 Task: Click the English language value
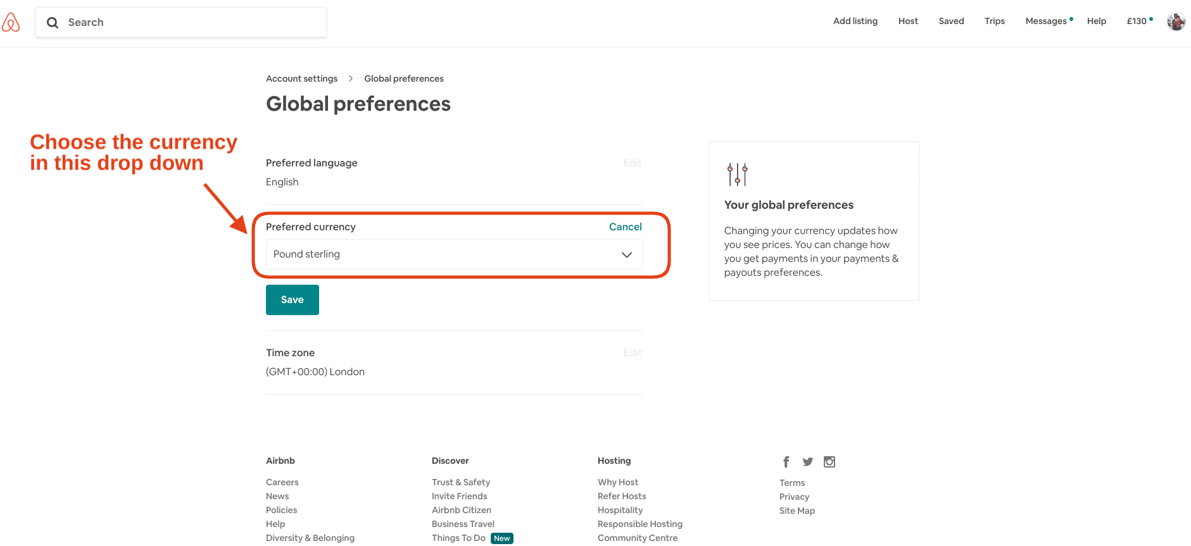(282, 182)
